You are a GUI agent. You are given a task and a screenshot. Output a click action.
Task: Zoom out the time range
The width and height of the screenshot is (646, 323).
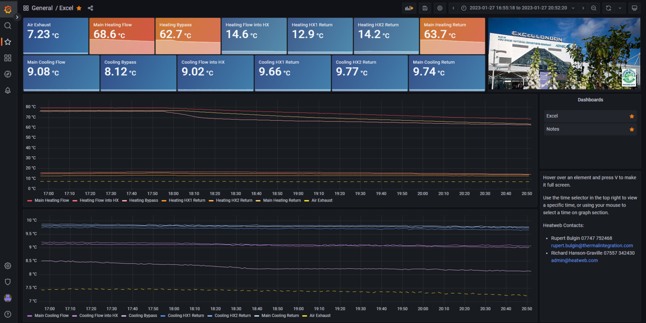pos(594,8)
